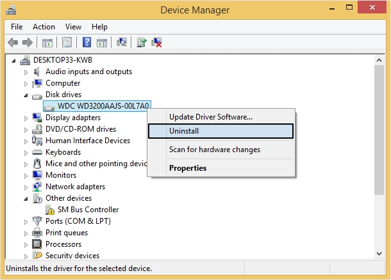Click the vertical scrollbar thumb

(379, 130)
